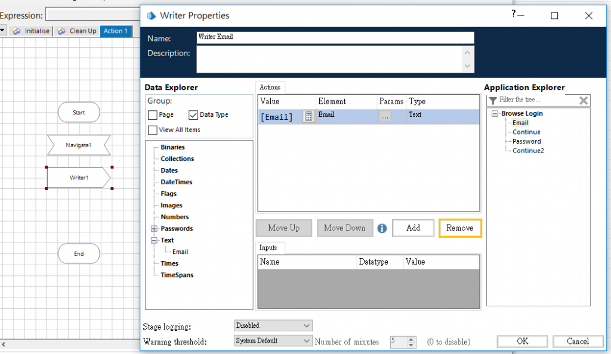Click the Add button
Viewport: 611px width, 354px height.
pos(413,228)
